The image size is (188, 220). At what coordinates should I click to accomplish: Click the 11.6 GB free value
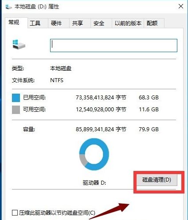149,110
